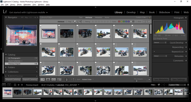Collapse the Navigator panel
This screenshot has height=102, width=191.
tap(6, 17)
